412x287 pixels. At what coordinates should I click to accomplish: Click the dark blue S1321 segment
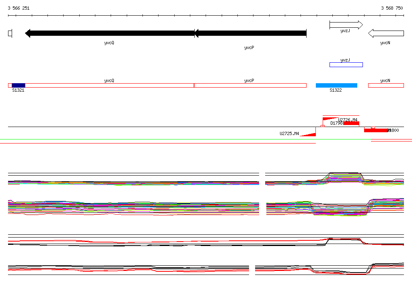(x=19, y=85)
